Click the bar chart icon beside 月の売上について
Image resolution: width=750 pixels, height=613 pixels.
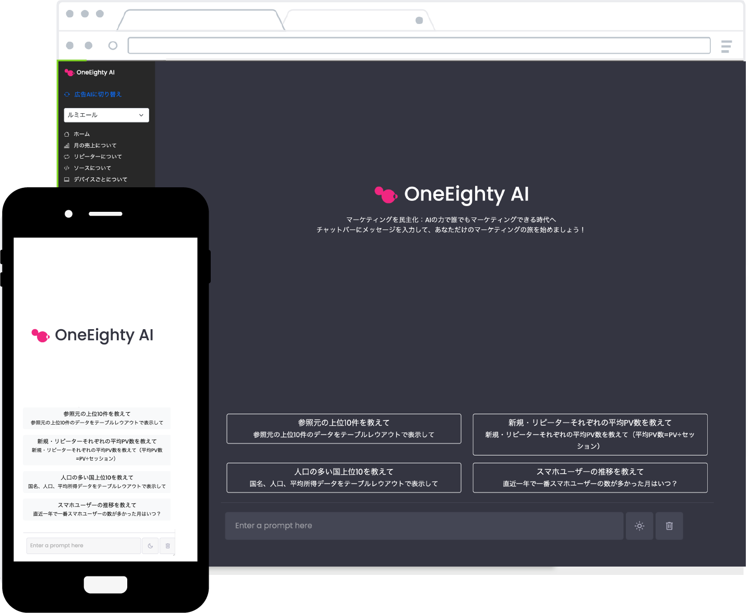(x=67, y=146)
